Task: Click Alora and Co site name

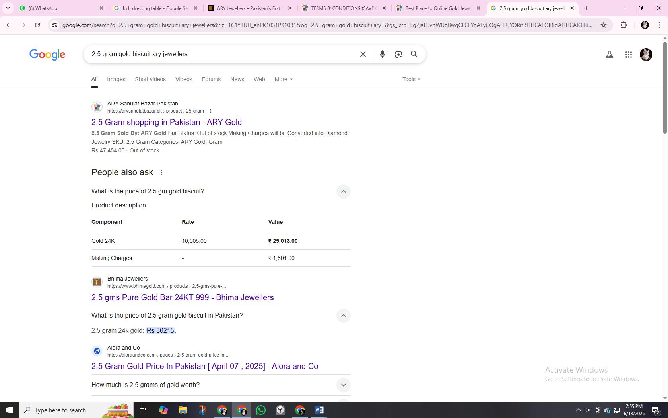Action: [124, 348]
